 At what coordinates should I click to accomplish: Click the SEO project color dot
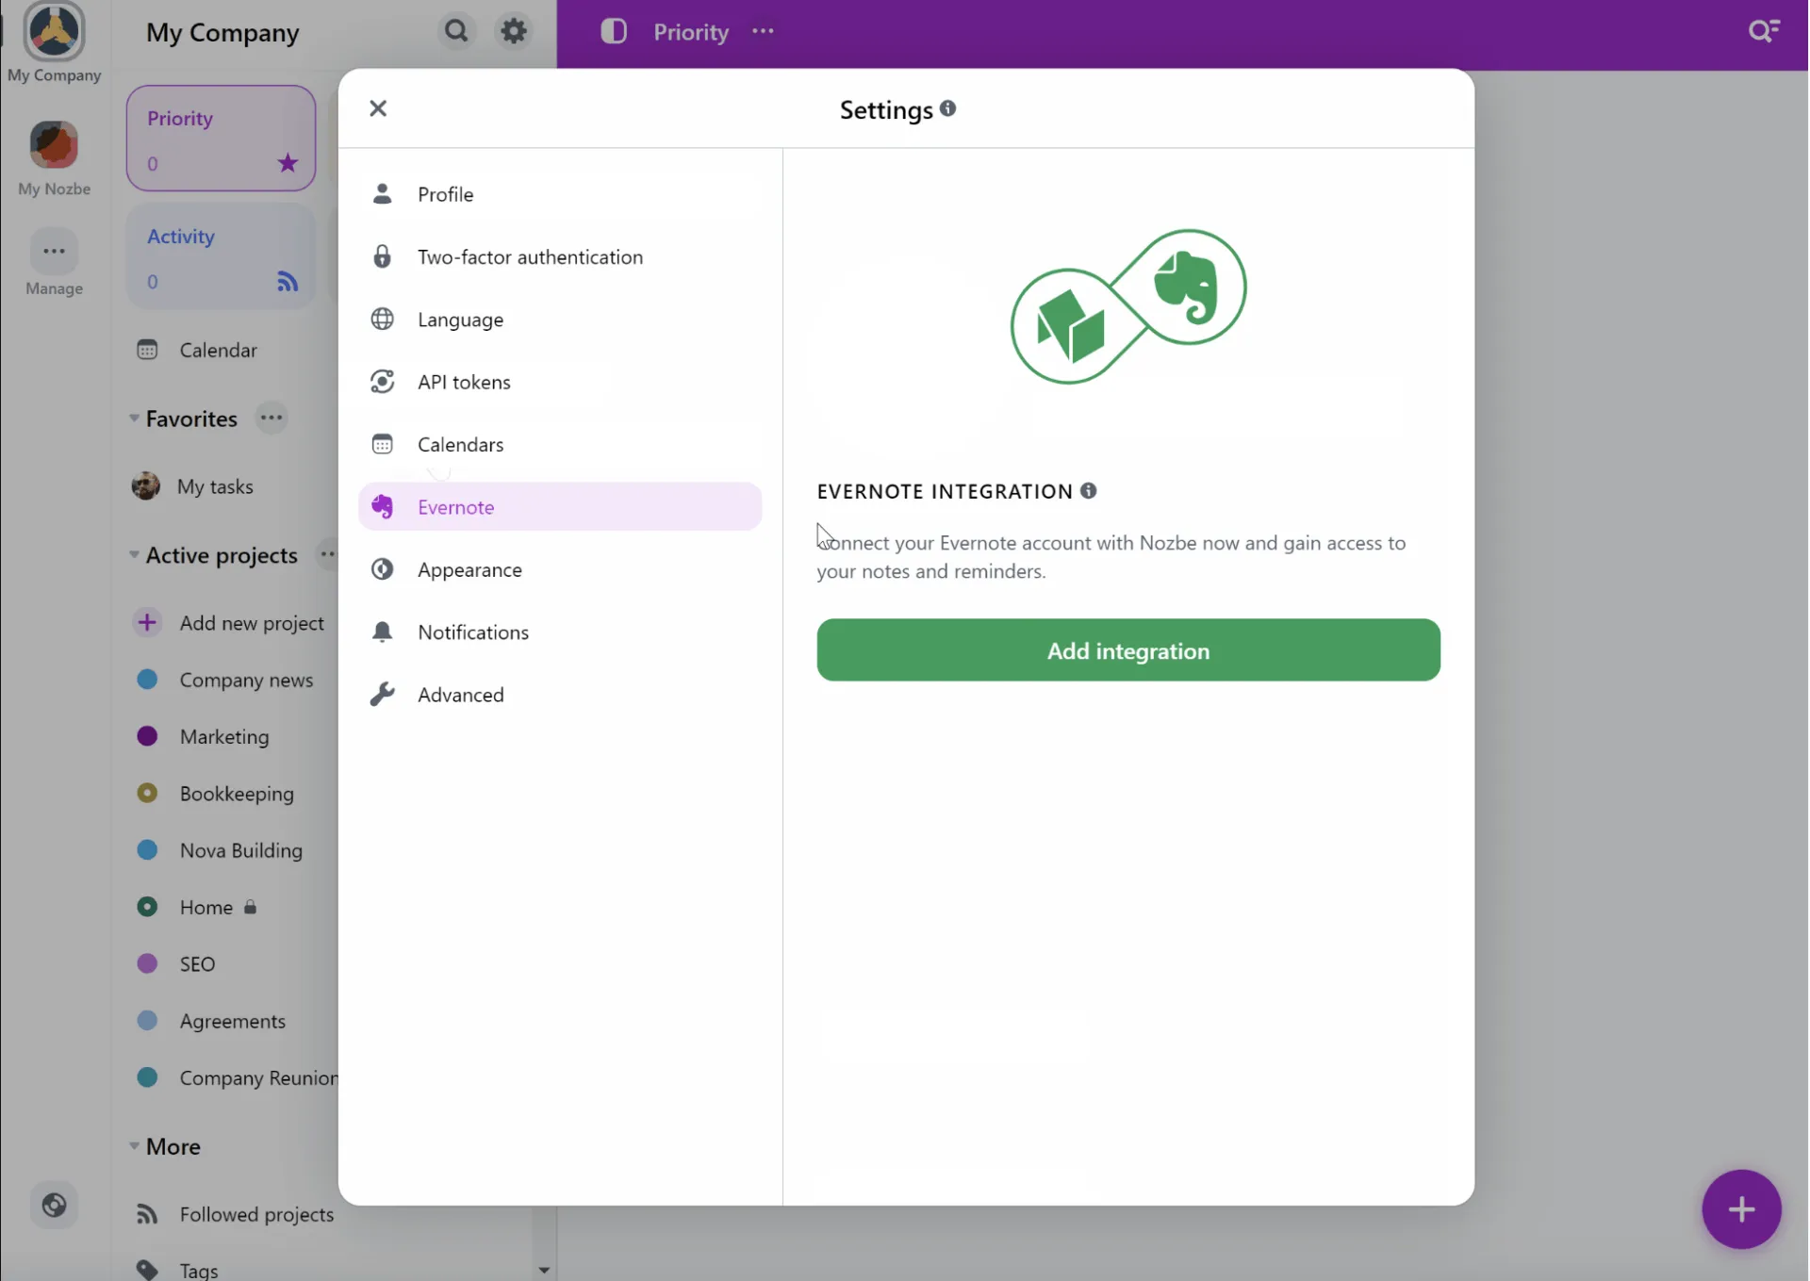[147, 963]
